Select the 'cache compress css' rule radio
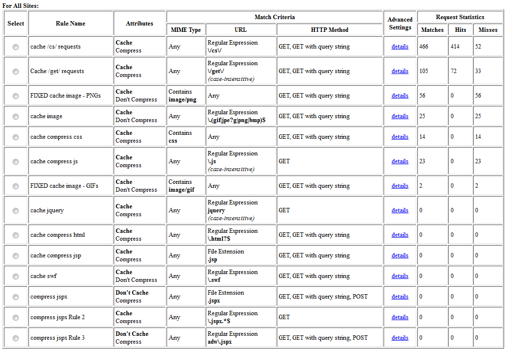 coord(16,137)
